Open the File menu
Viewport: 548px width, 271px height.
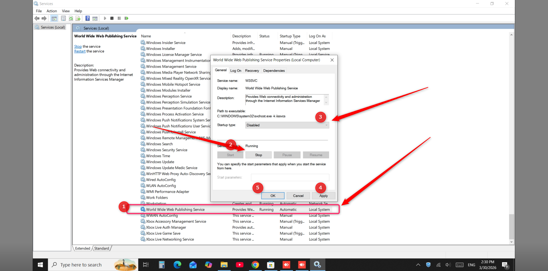tap(39, 11)
